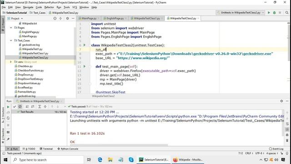Open Search Everywhere magnifier icon

tap(287, 13)
